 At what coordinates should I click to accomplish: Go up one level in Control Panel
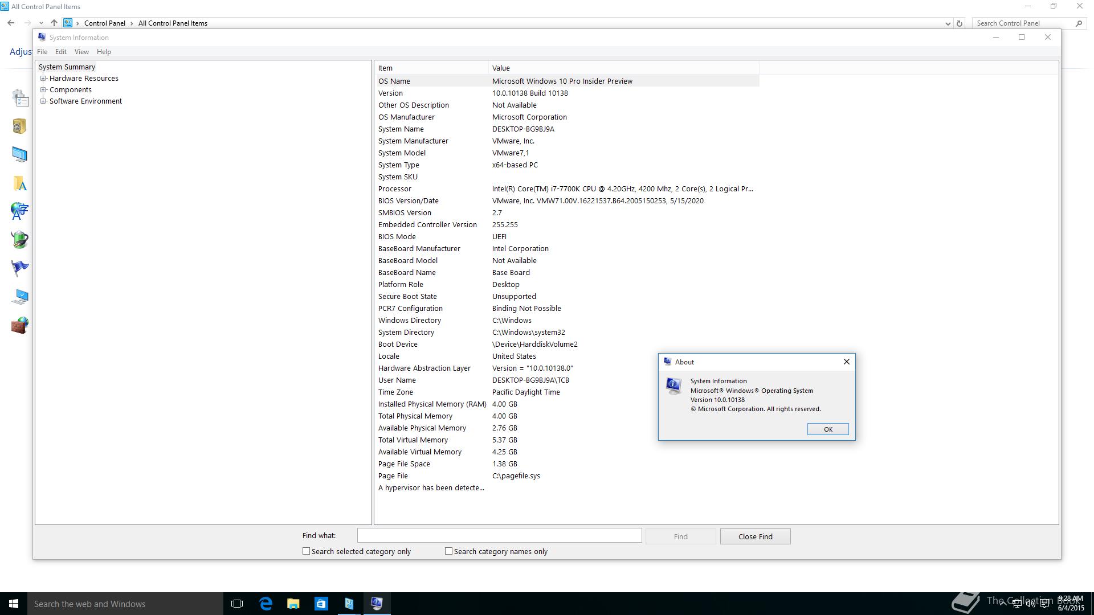coord(54,23)
